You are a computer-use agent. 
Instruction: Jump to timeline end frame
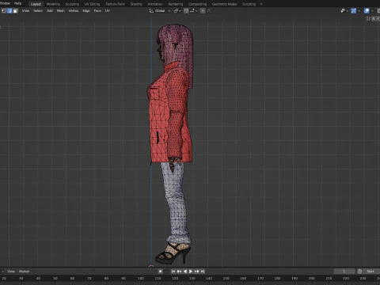point(203,272)
